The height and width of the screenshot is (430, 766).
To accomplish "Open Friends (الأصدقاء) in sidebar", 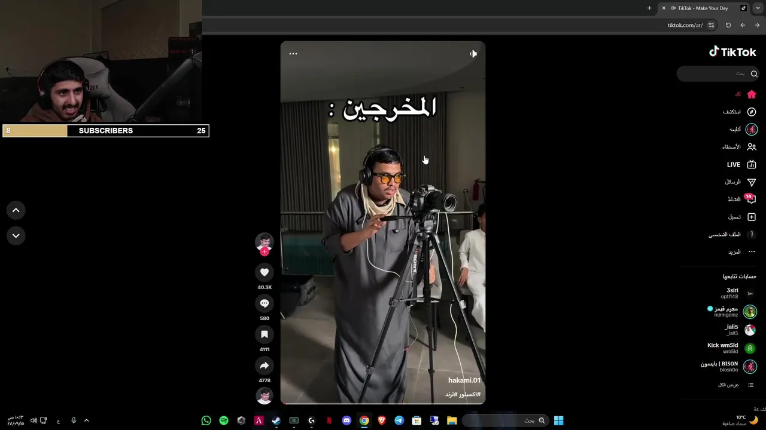I will tap(740, 147).
